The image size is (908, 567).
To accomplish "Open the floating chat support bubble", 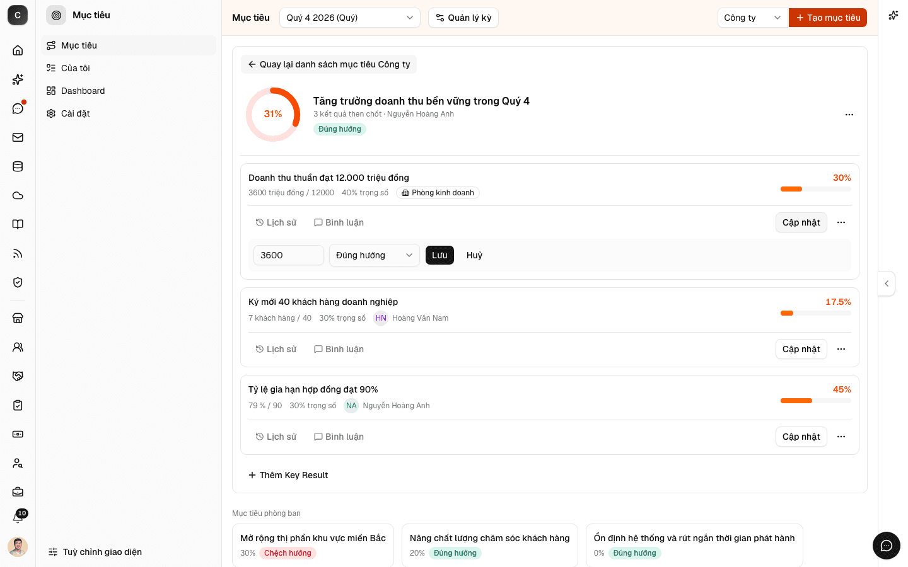I will (x=887, y=546).
